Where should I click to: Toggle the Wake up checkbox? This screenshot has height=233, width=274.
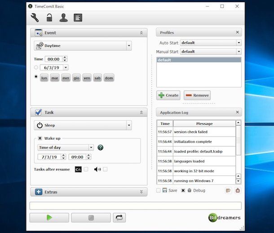coord(40,138)
